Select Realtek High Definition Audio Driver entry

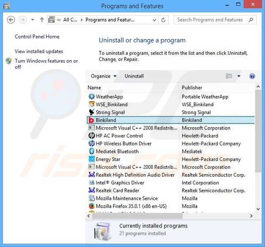(135, 175)
